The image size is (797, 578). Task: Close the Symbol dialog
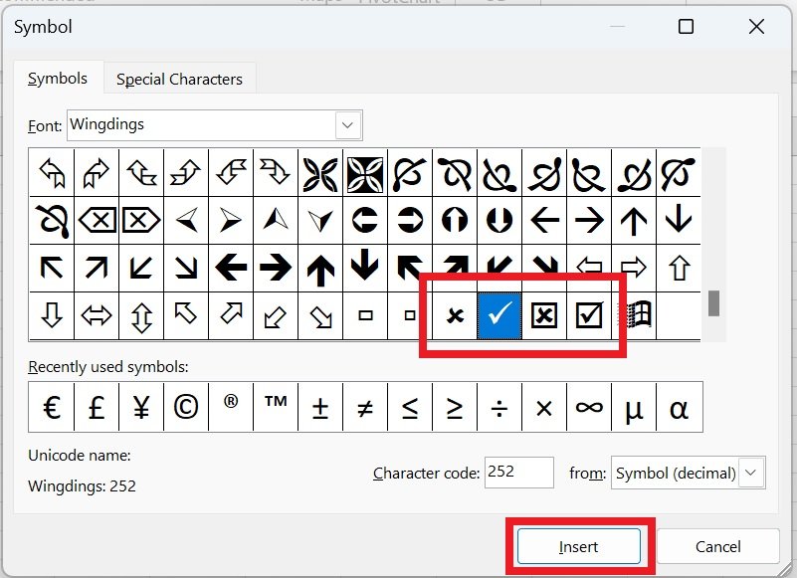coord(756,27)
